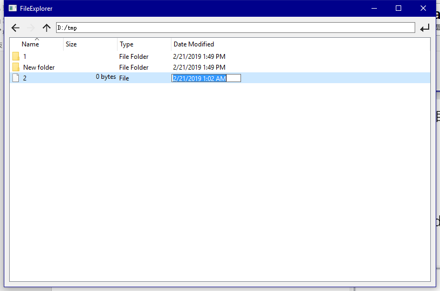440x291 pixels.
Task: Select the folder icon for folder 1
Action: (16, 56)
